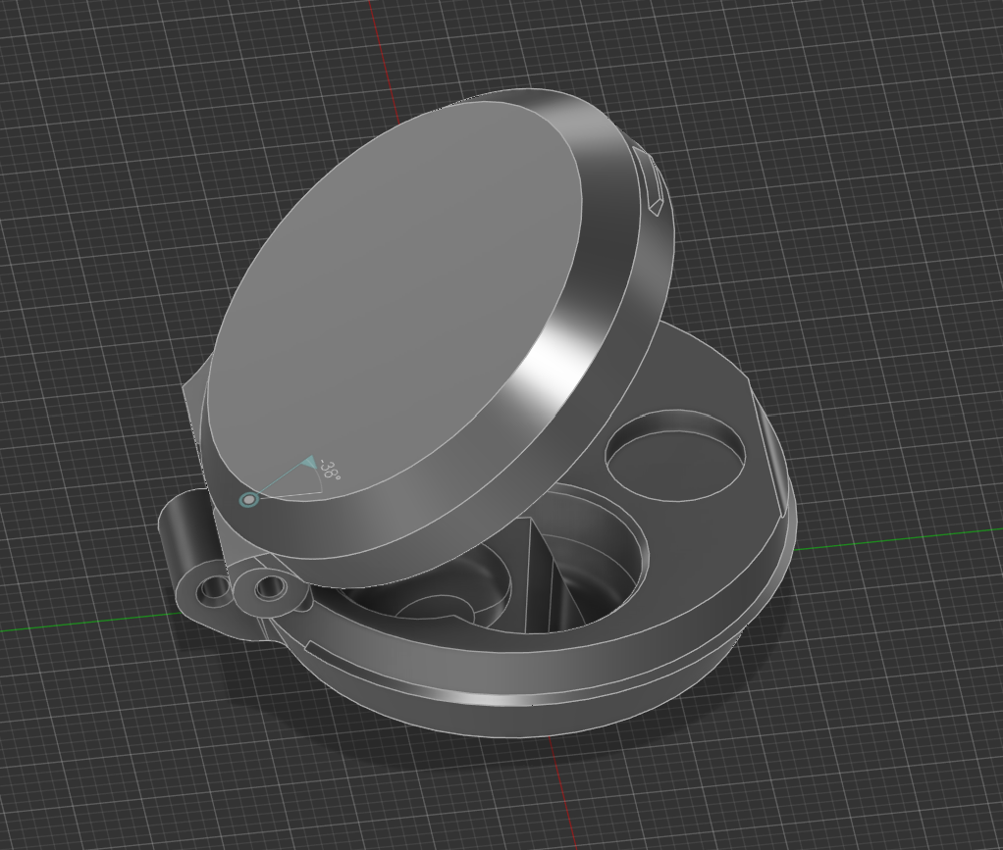
Task: Click the rear hinge knuckle hole
Action: 214,589
